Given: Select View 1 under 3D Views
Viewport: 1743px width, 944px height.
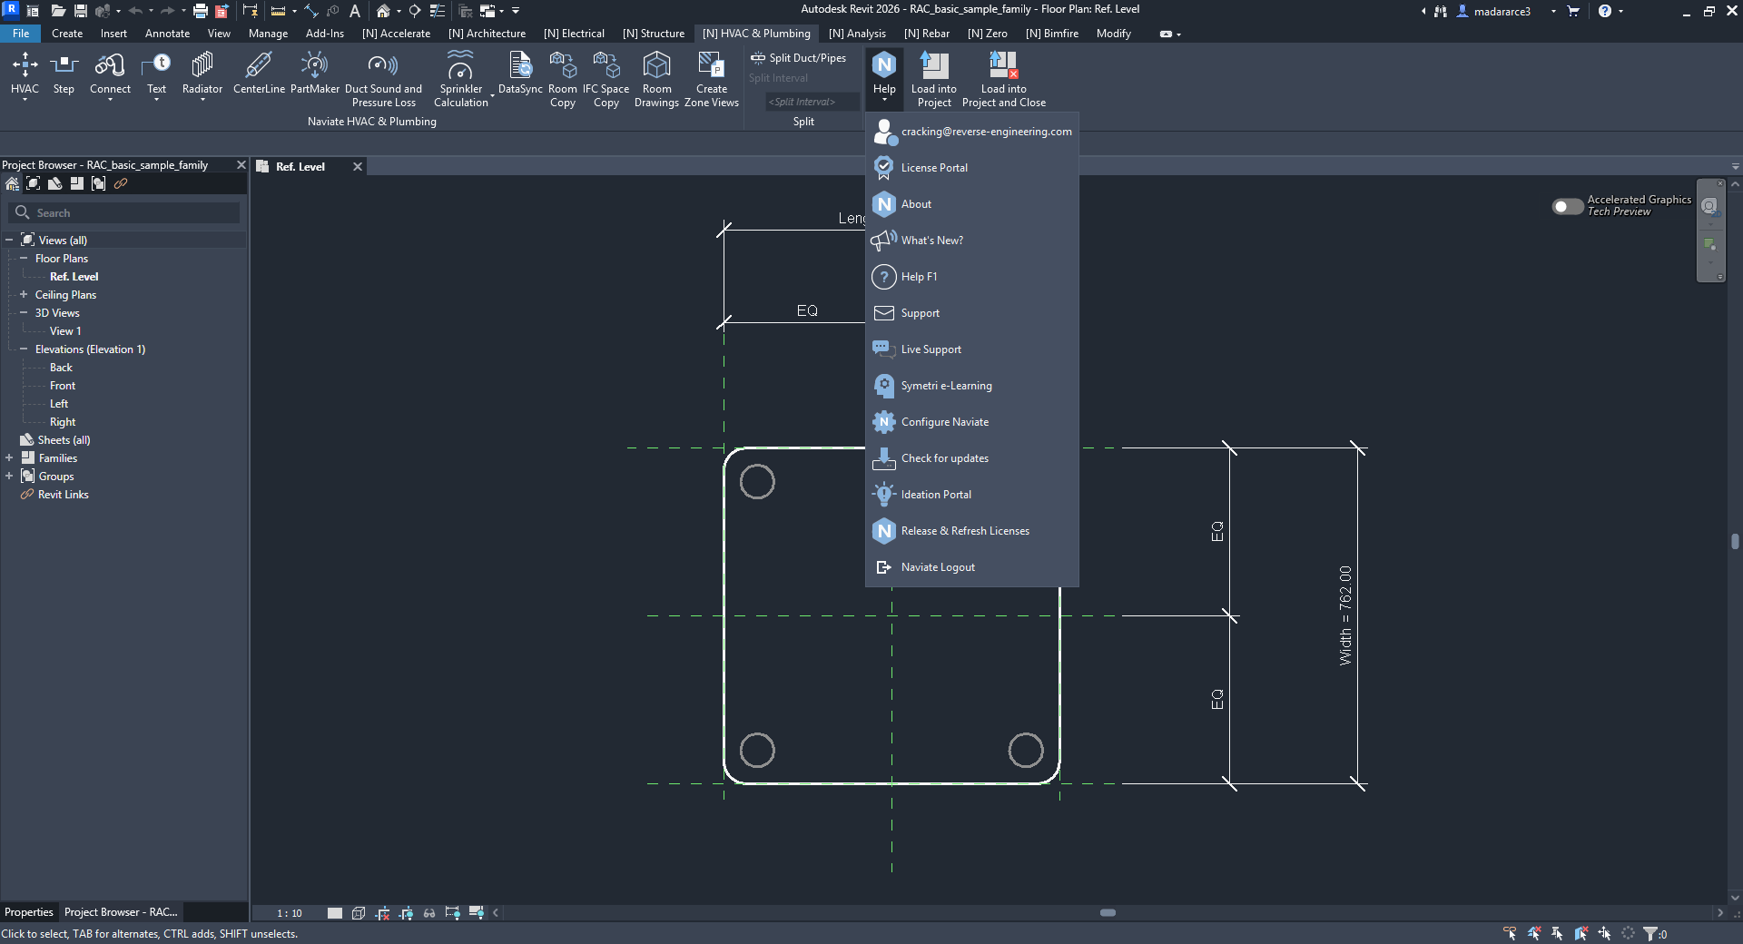Looking at the screenshot, I should [65, 331].
